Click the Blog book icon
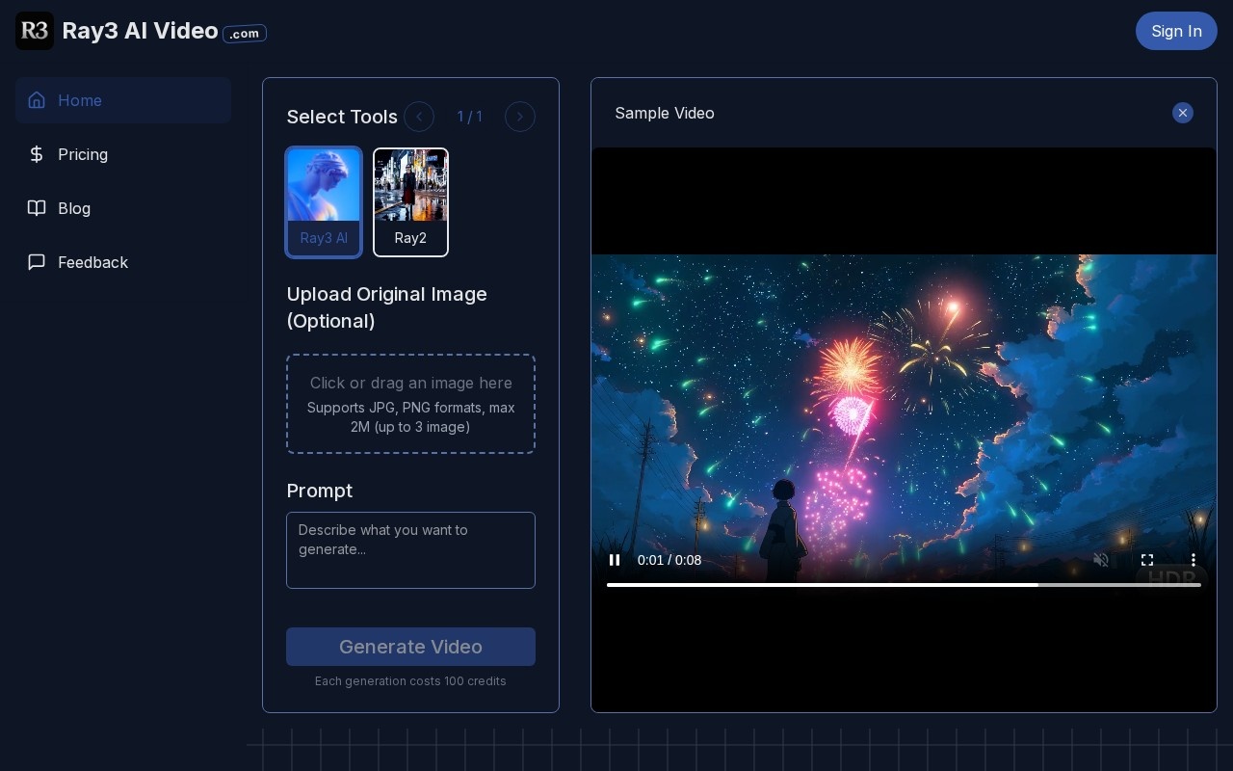Image resolution: width=1233 pixels, height=771 pixels. pyautogui.click(x=37, y=208)
